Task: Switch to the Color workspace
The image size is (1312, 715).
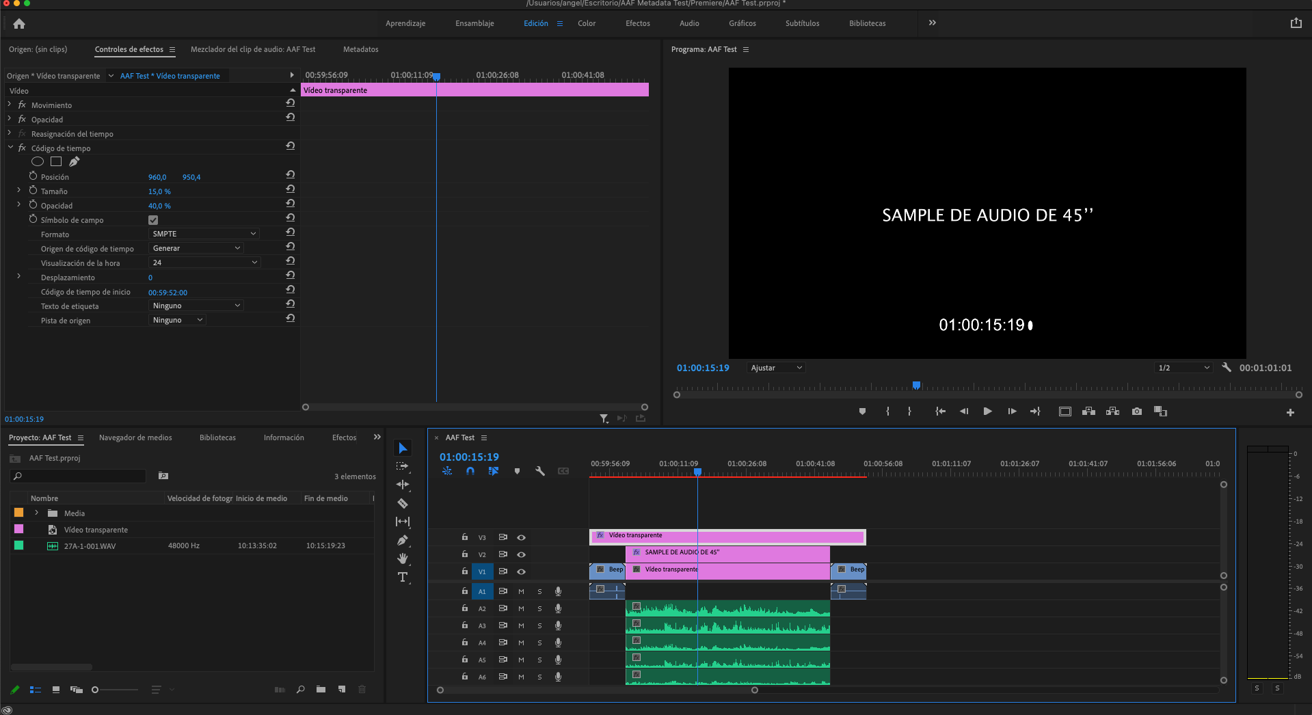Action: 586,23
